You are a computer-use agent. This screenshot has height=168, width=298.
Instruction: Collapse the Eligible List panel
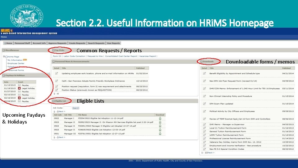coord(53,101)
